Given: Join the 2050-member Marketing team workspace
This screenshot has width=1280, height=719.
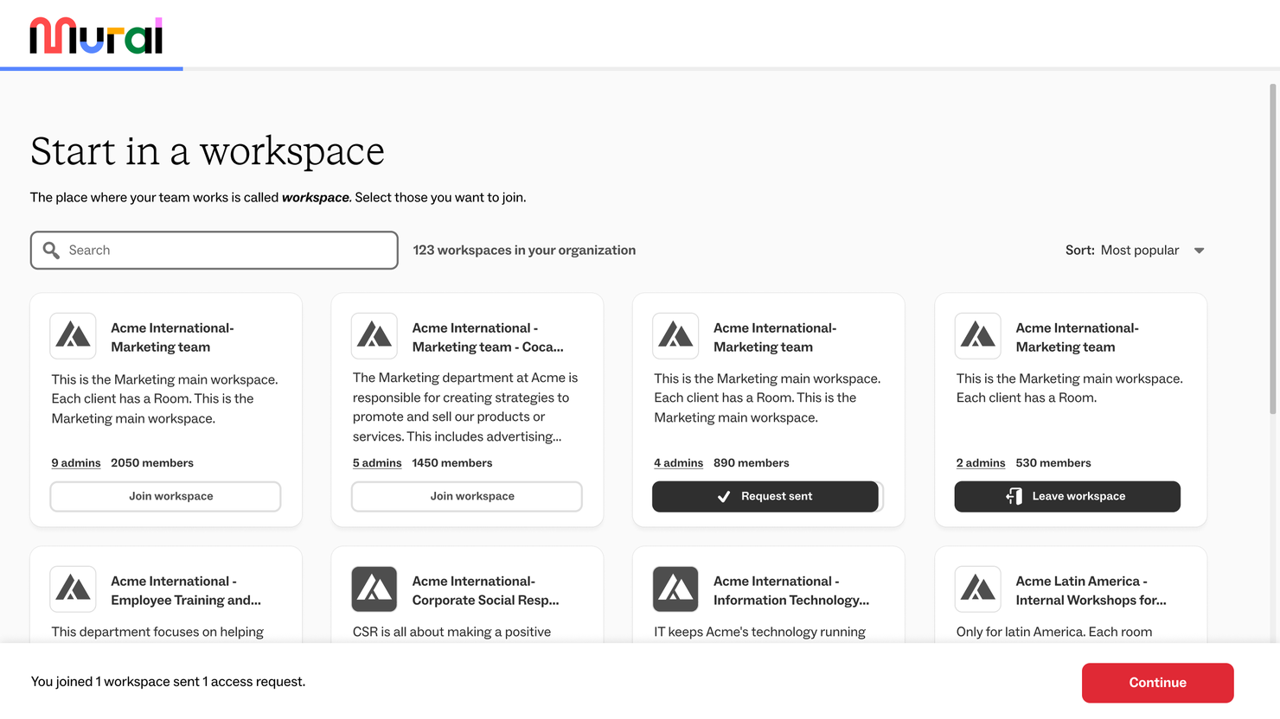Looking at the screenshot, I should click(165, 497).
